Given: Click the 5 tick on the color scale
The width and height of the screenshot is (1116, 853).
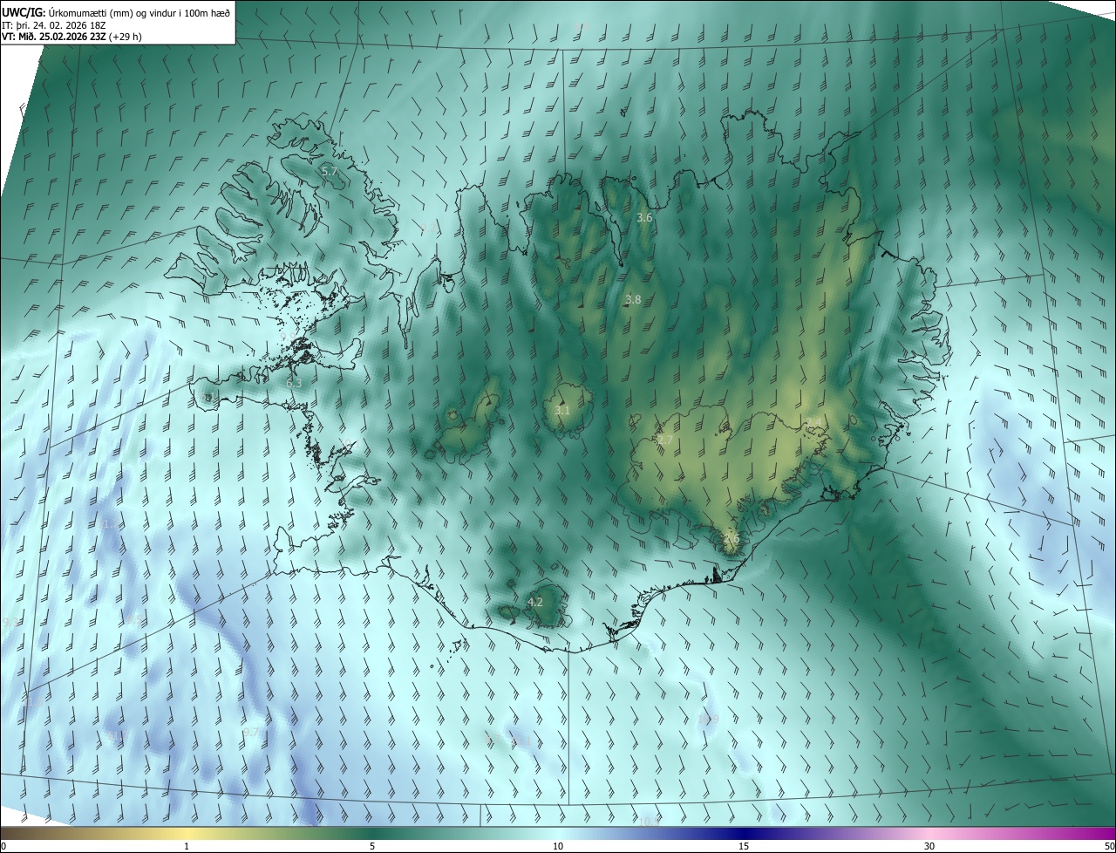Looking at the screenshot, I should tap(372, 847).
